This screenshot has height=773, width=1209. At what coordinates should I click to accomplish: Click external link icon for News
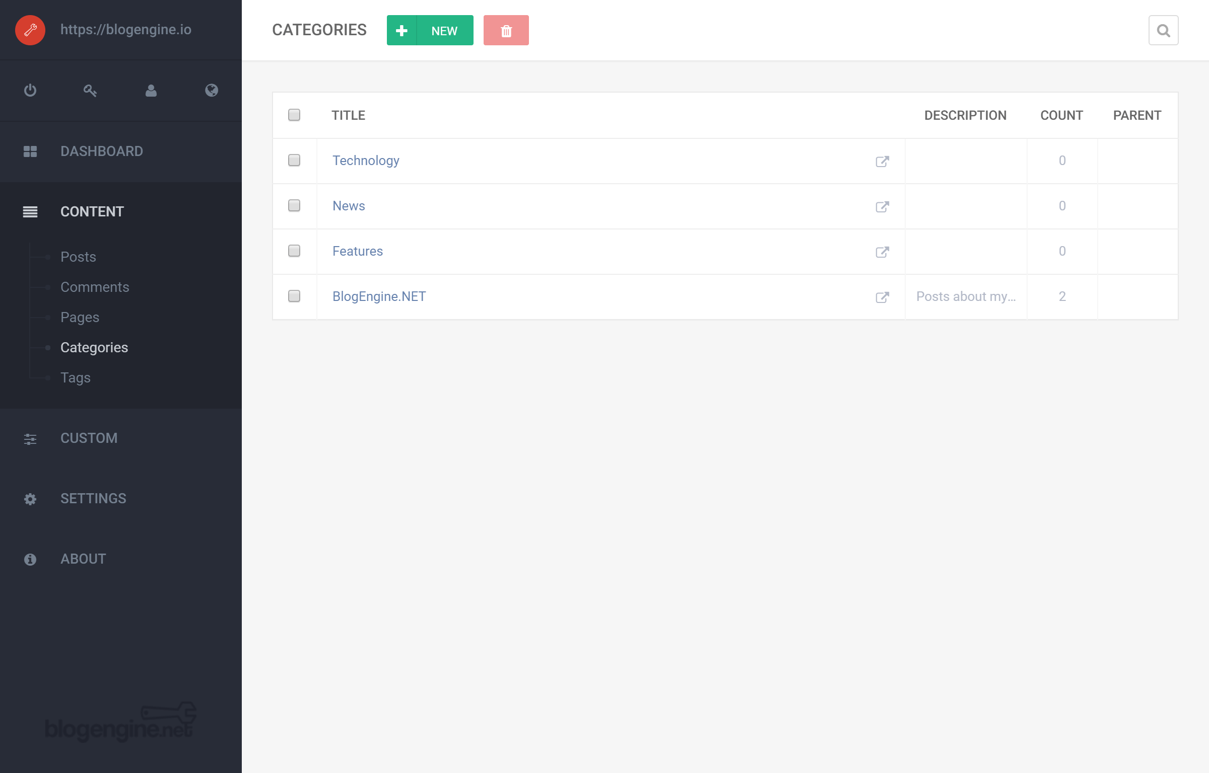[x=882, y=207]
